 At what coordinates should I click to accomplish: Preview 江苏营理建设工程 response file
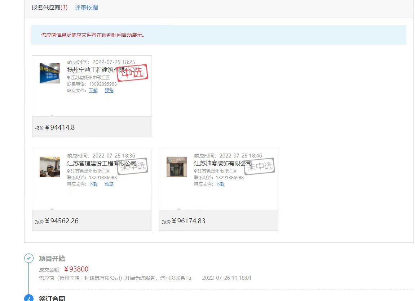click(x=109, y=184)
